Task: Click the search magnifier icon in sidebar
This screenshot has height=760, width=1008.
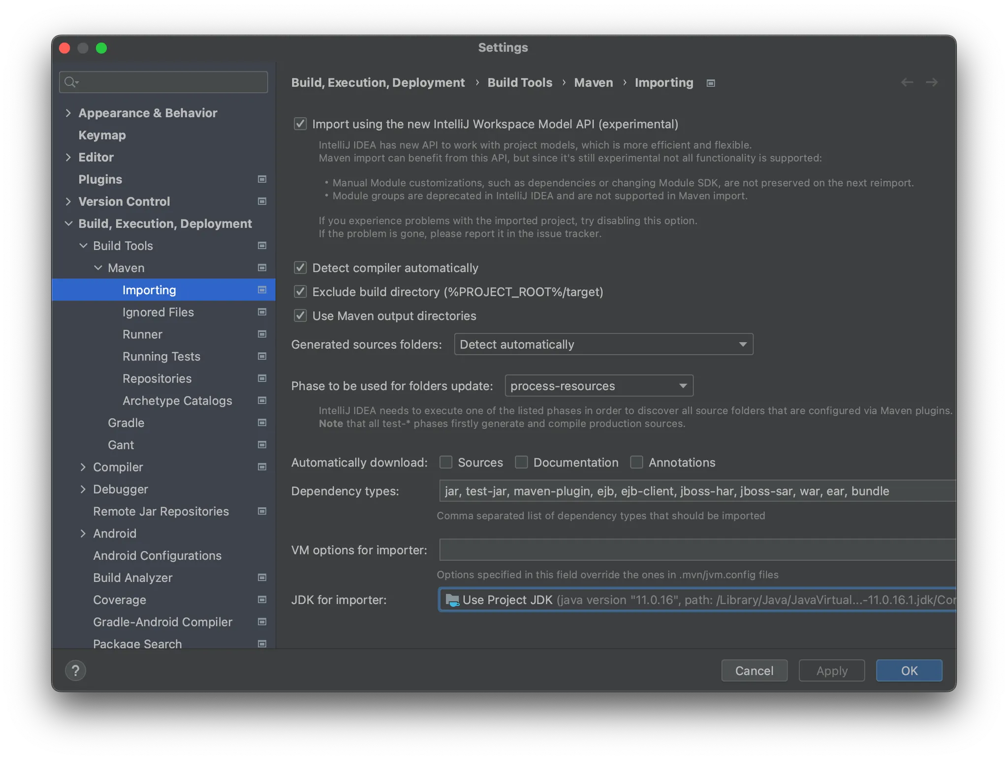Action: coord(71,82)
